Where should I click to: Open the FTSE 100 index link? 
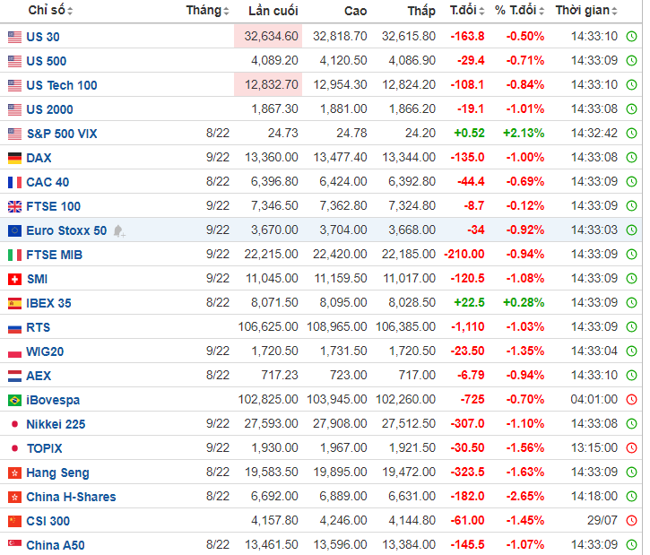coord(53,206)
